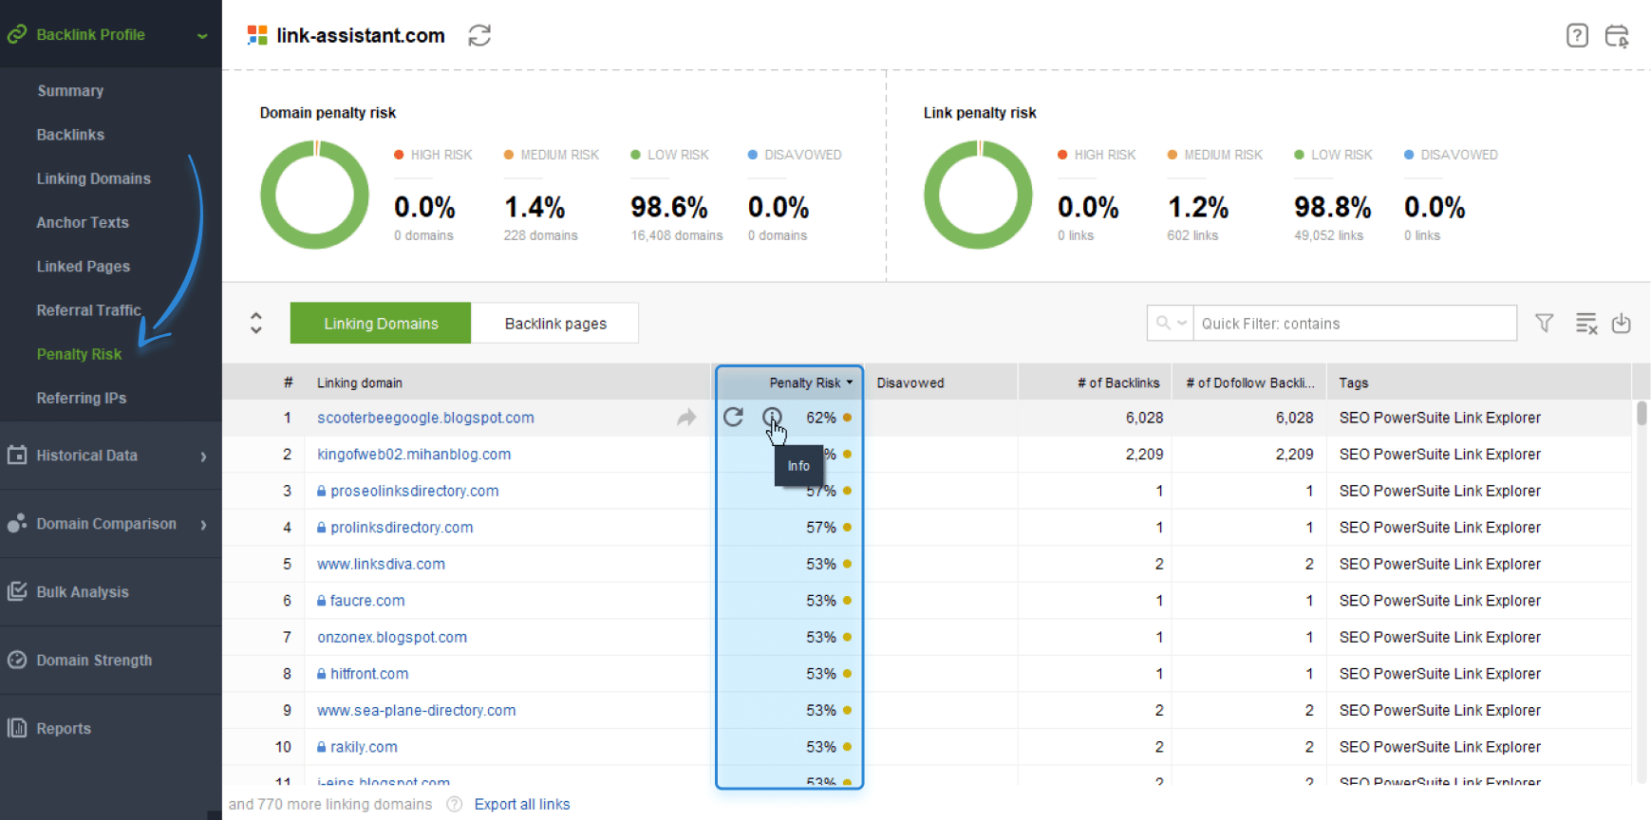
Task: Open the kingofweb02.mihanblog.com link
Action: point(414,455)
